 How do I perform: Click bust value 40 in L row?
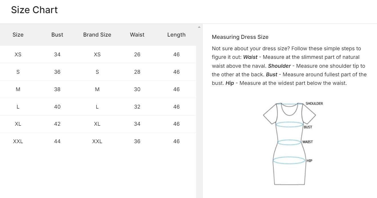57,107
